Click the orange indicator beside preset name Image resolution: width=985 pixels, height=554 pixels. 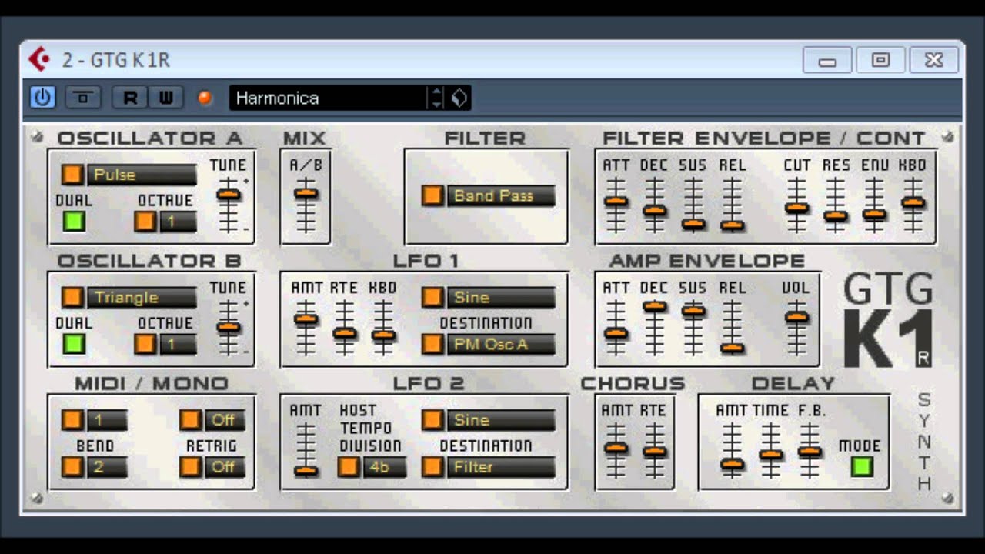(x=205, y=98)
